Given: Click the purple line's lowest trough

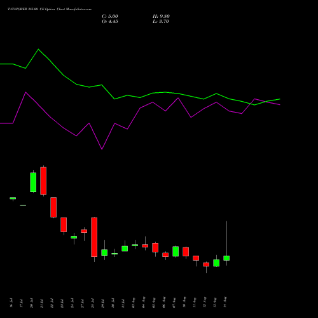Looking at the screenshot, I should pos(102,149).
